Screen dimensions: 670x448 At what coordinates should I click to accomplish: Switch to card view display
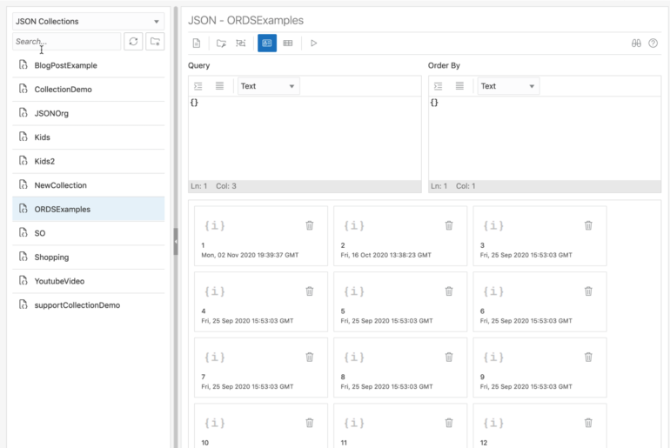tap(267, 43)
